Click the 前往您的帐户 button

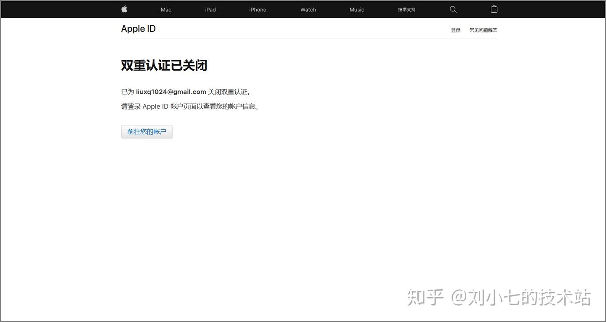tap(146, 131)
